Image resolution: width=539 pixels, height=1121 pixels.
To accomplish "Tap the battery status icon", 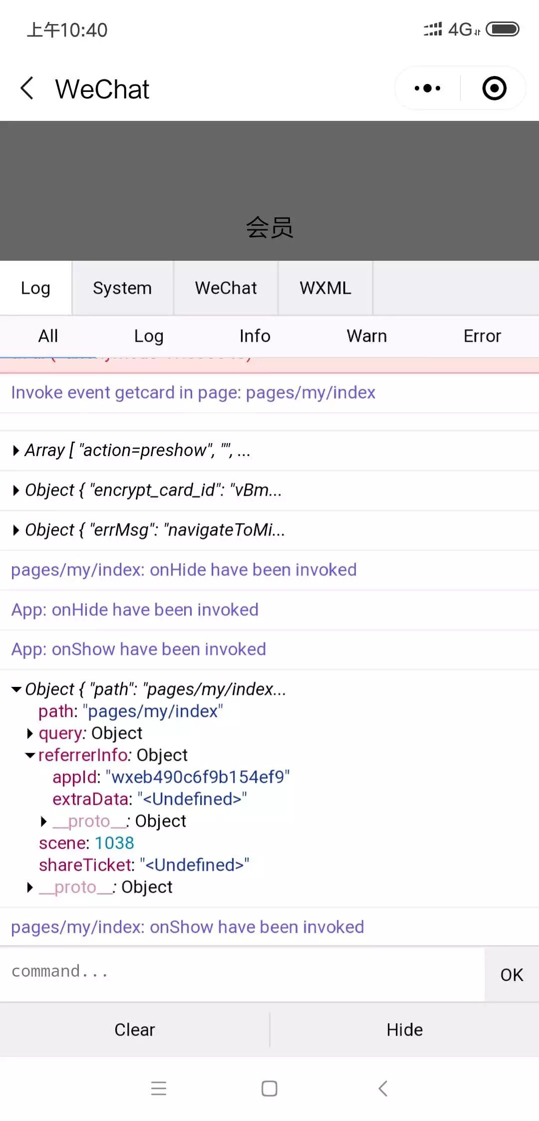I will 503,29.
